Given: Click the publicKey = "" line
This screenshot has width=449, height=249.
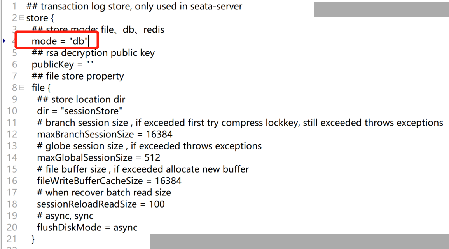Looking at the screenshot, I should (63, 64).
